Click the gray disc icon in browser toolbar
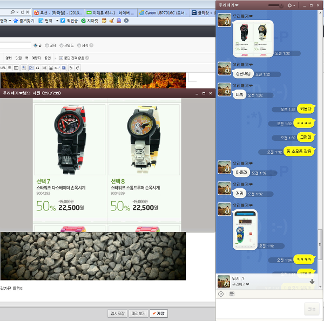The image size is (324, 321). click(126, 21)
